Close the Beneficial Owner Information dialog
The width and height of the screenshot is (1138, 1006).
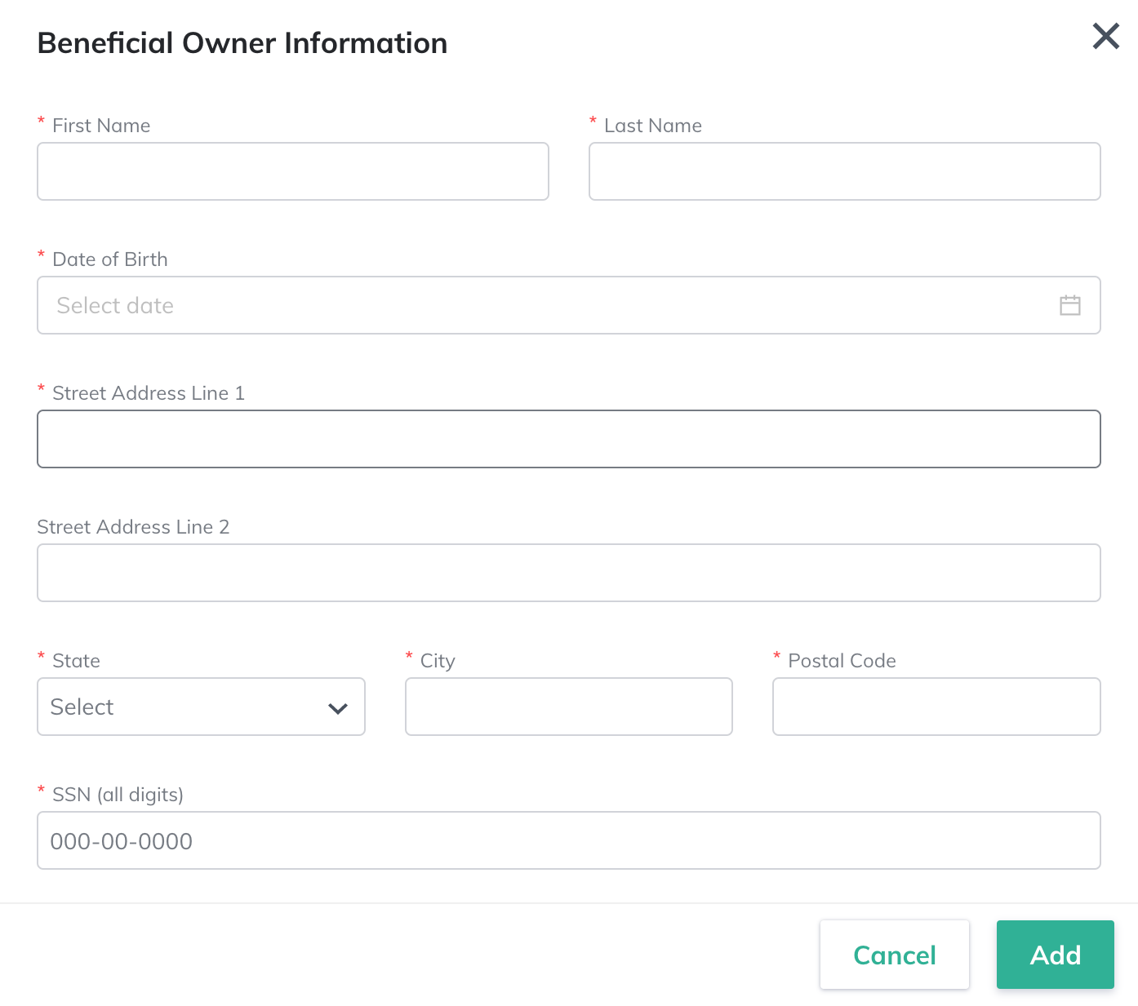pos(1105,36)
